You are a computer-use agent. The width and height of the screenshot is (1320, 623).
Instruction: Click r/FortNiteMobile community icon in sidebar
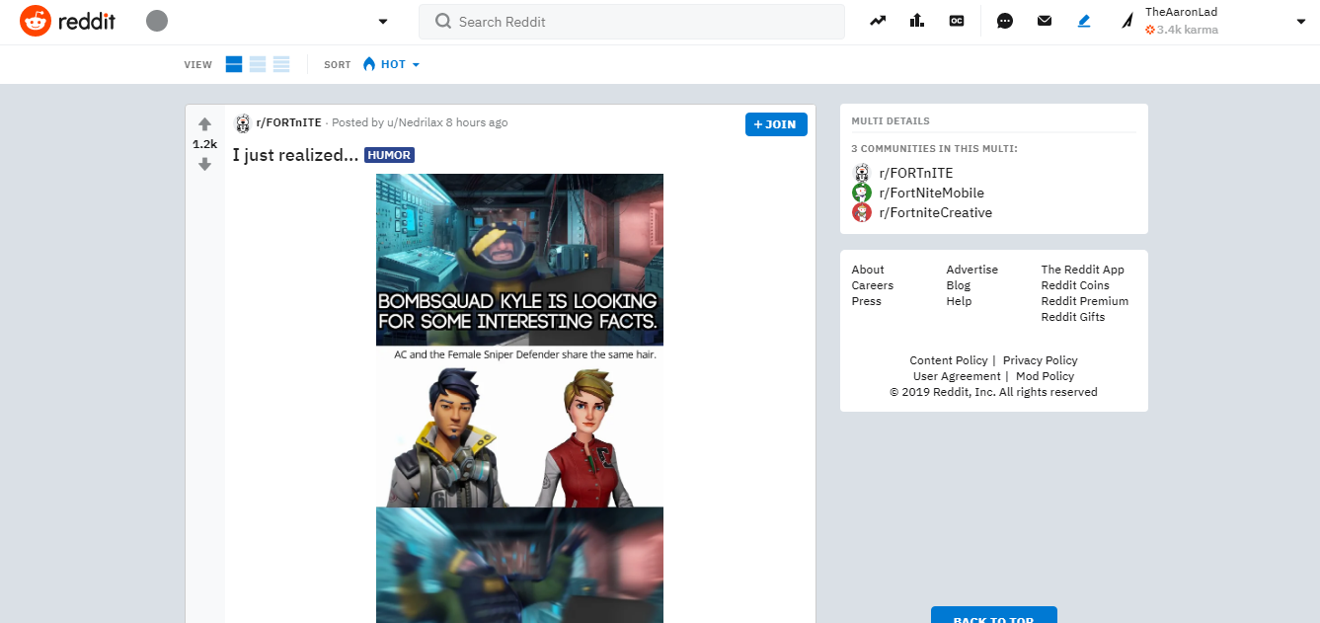pos(862,193)
